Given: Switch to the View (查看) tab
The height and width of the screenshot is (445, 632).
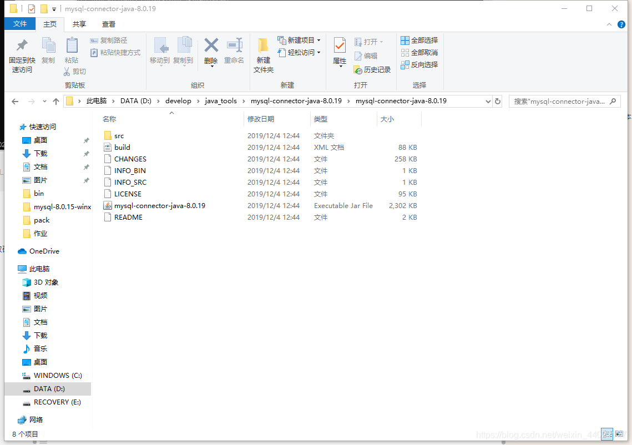Looking at the screenshot, I should [108, 24].
